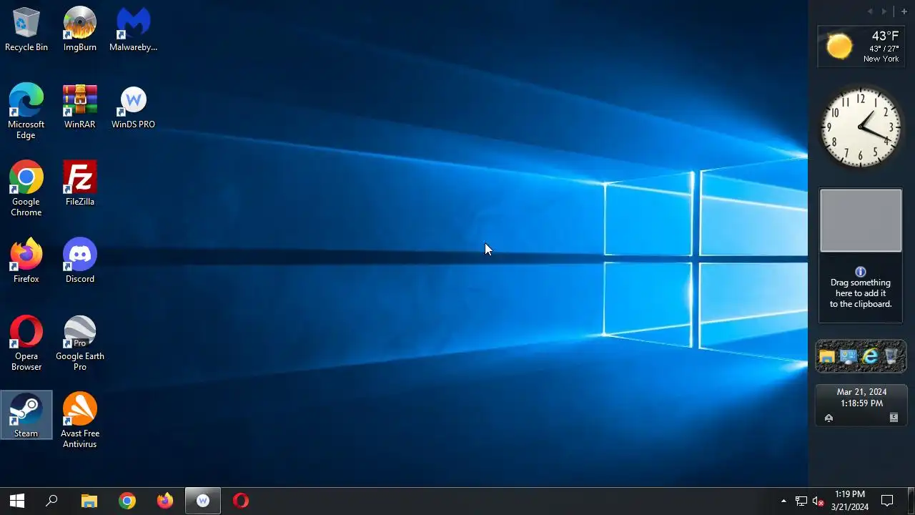Click the Show desktop strip
The width and height of the screenshot is (915, 515).
click(x=911, y=501)
